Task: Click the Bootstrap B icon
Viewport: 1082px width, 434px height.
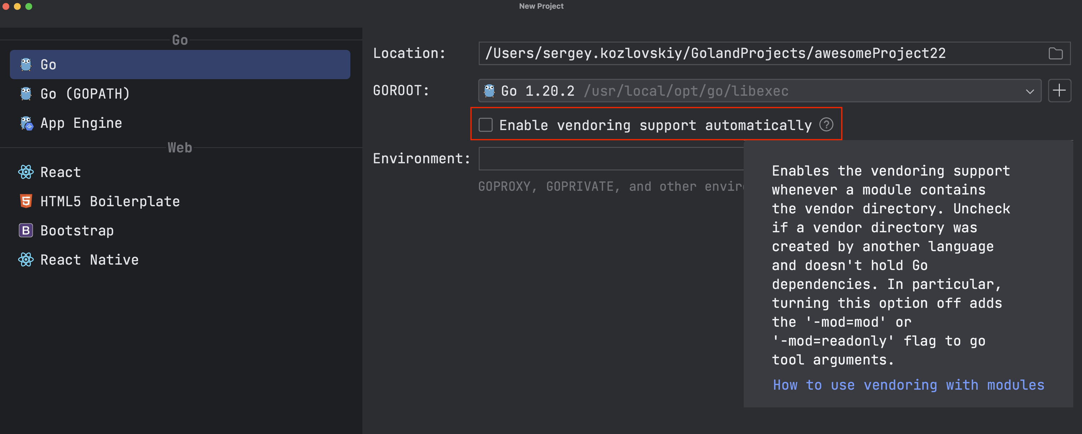Action: [x=26, y=230]
